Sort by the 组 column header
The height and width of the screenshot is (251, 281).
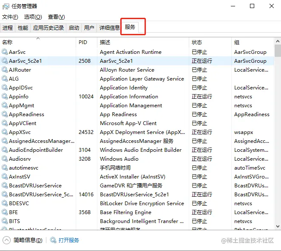click(x=253, y=42)
